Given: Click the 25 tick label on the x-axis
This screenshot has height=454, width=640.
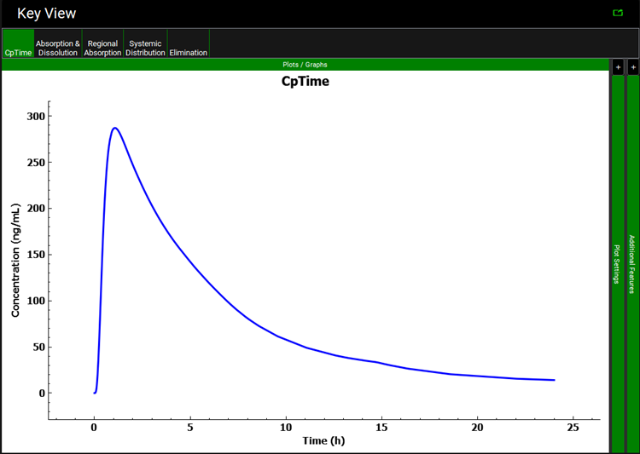Looking at the screenshot, I should tap(573, 427).
